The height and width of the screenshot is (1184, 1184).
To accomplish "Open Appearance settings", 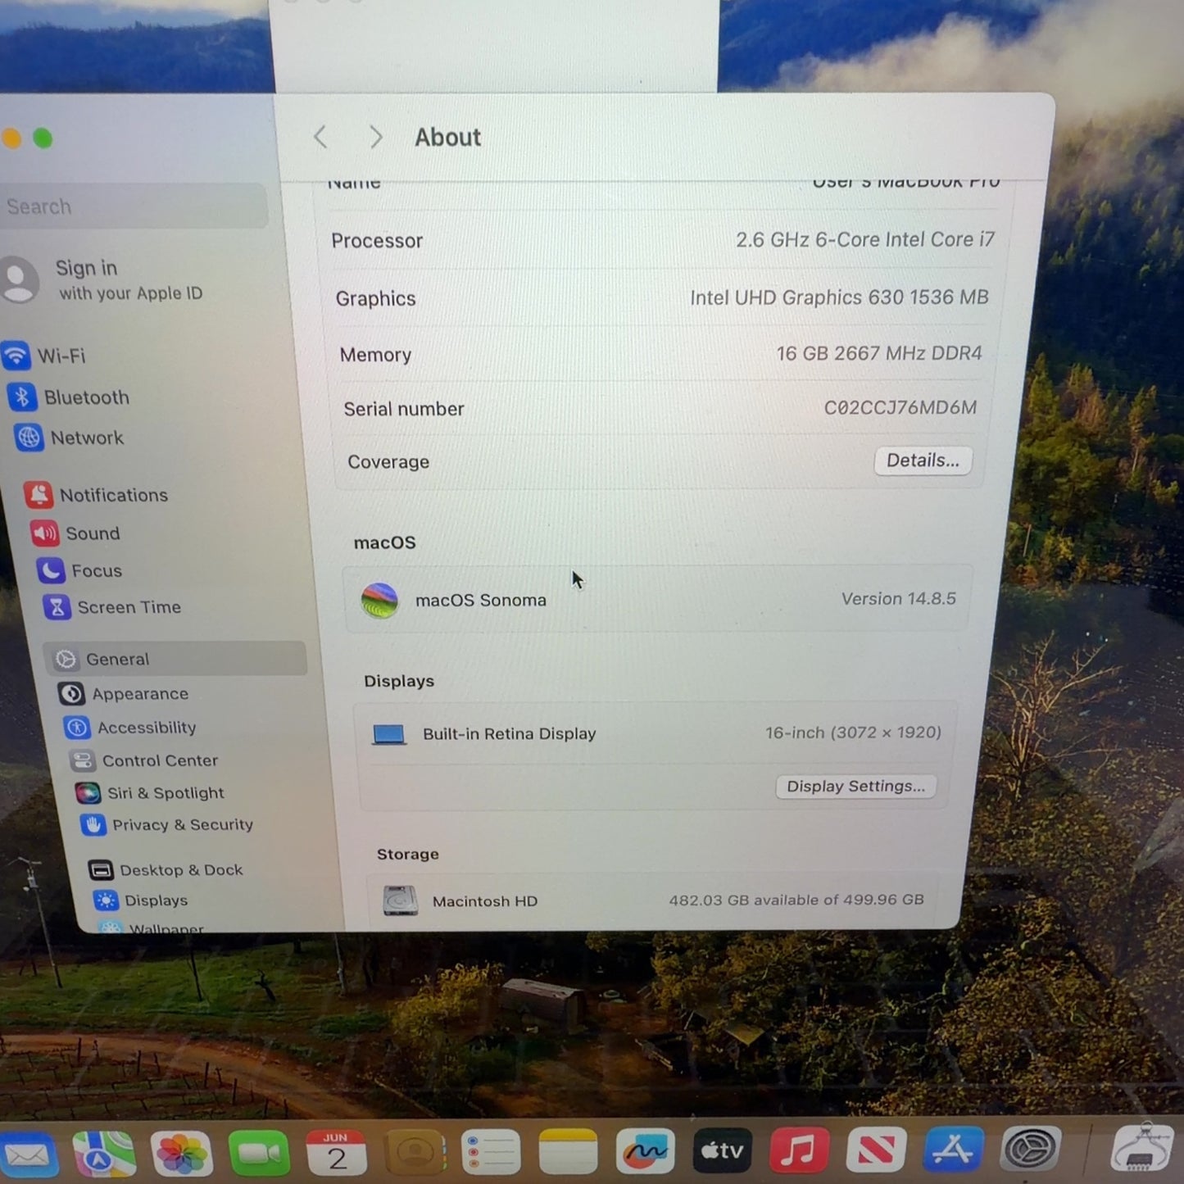I will [123, 694].
